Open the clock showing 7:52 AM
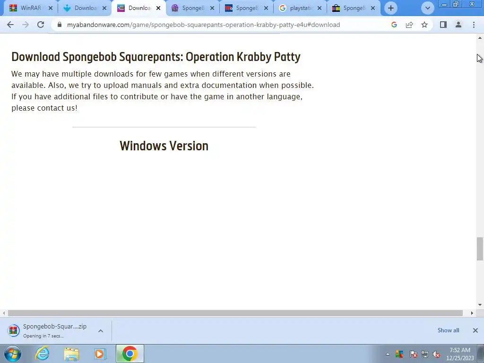Image resolution: width=484 pixels, height=363 pixels. click(460, 354)
